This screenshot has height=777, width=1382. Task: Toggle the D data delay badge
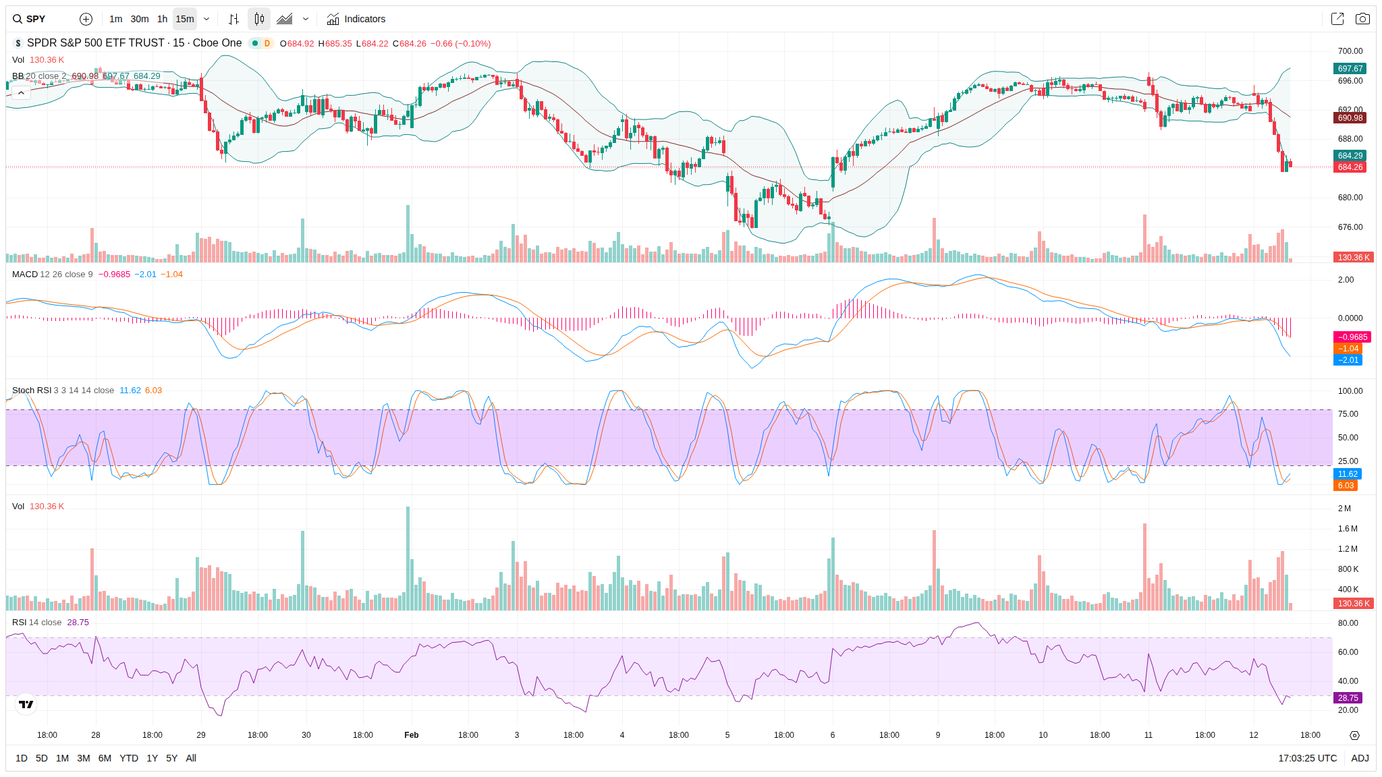point(267,43)
